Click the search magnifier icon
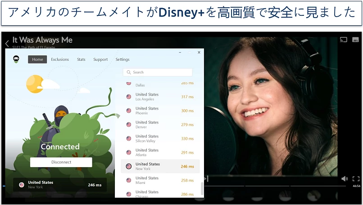Image resolution: width=363 pixels, height=205 pixels. point(129,72)
